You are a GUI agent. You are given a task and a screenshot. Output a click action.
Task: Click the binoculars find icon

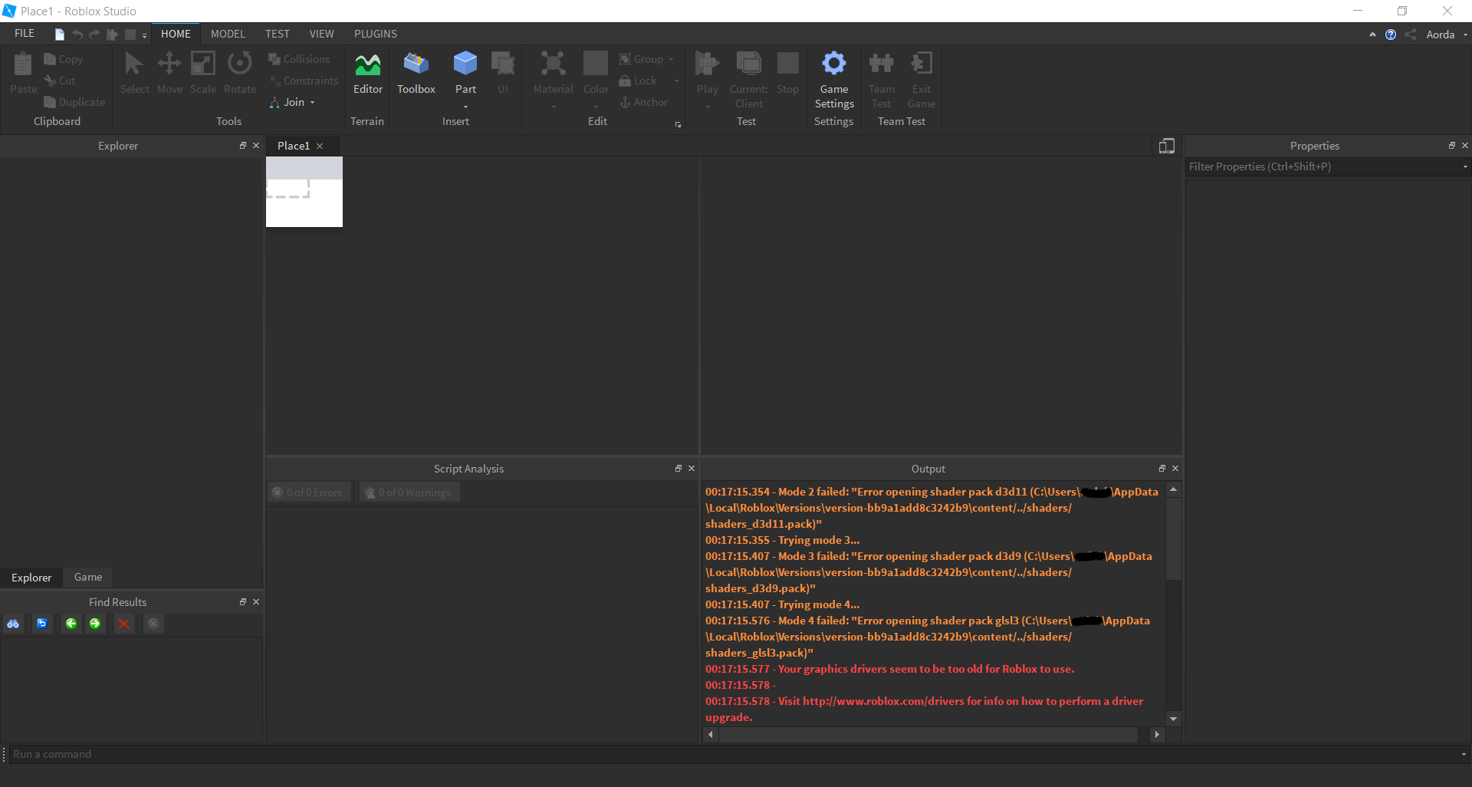pos(13,624)
